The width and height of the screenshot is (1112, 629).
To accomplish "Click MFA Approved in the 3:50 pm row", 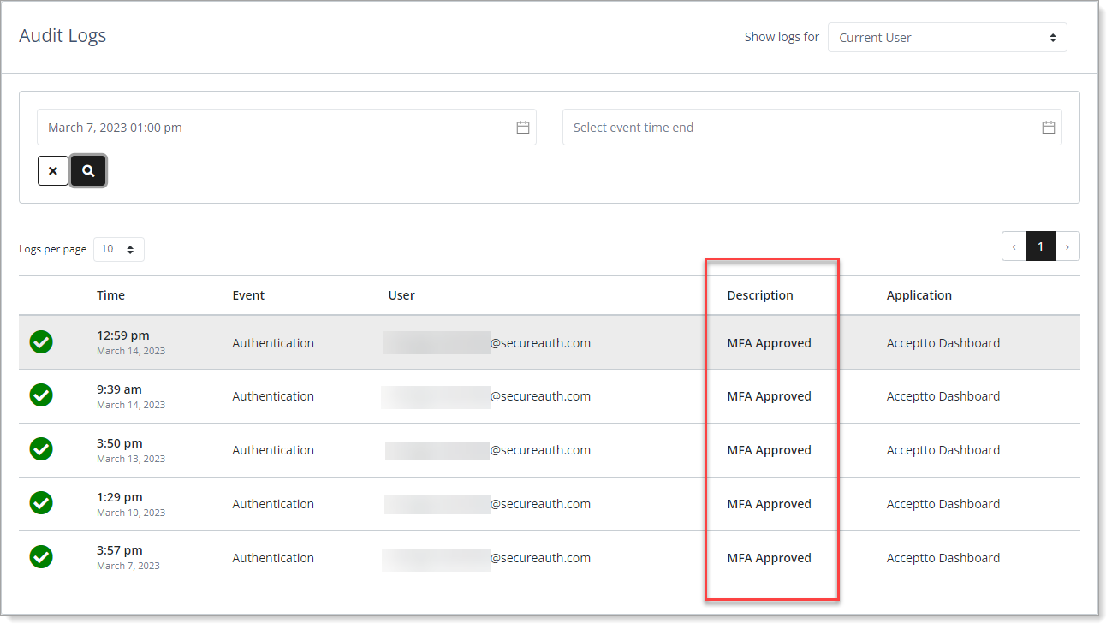I will 769,450.
